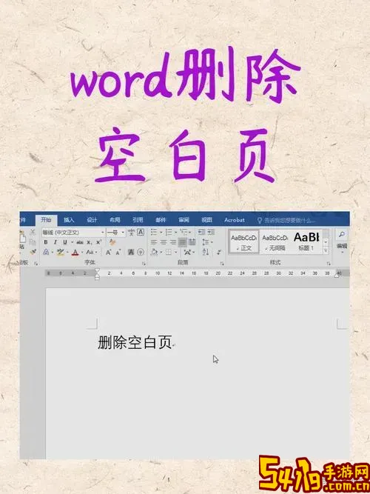The image size is (370, 494).
Task: Expand underline style arrow
Action: (72, 242)
